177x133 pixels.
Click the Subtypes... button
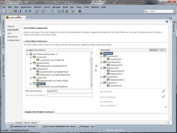(154, 50)
